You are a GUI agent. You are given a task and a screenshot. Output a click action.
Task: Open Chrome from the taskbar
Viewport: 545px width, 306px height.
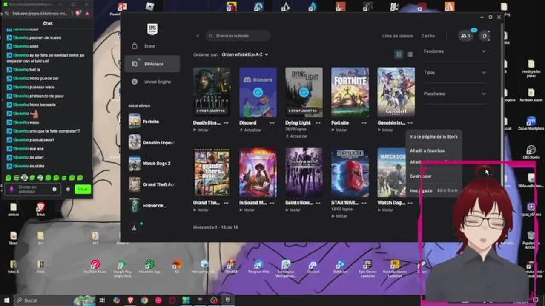[144, 300]
